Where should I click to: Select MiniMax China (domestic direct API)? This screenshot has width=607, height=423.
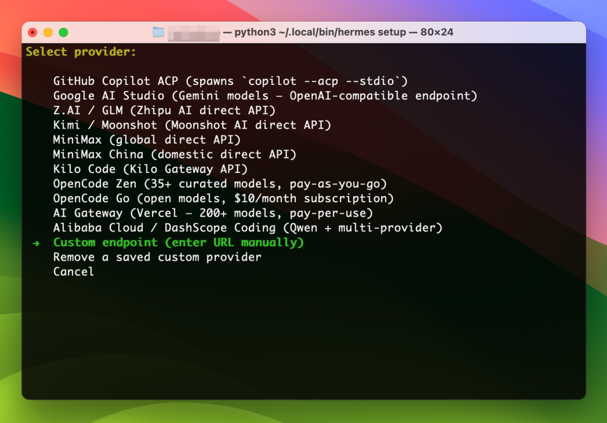pyautogui.click(x=175, y=155)
